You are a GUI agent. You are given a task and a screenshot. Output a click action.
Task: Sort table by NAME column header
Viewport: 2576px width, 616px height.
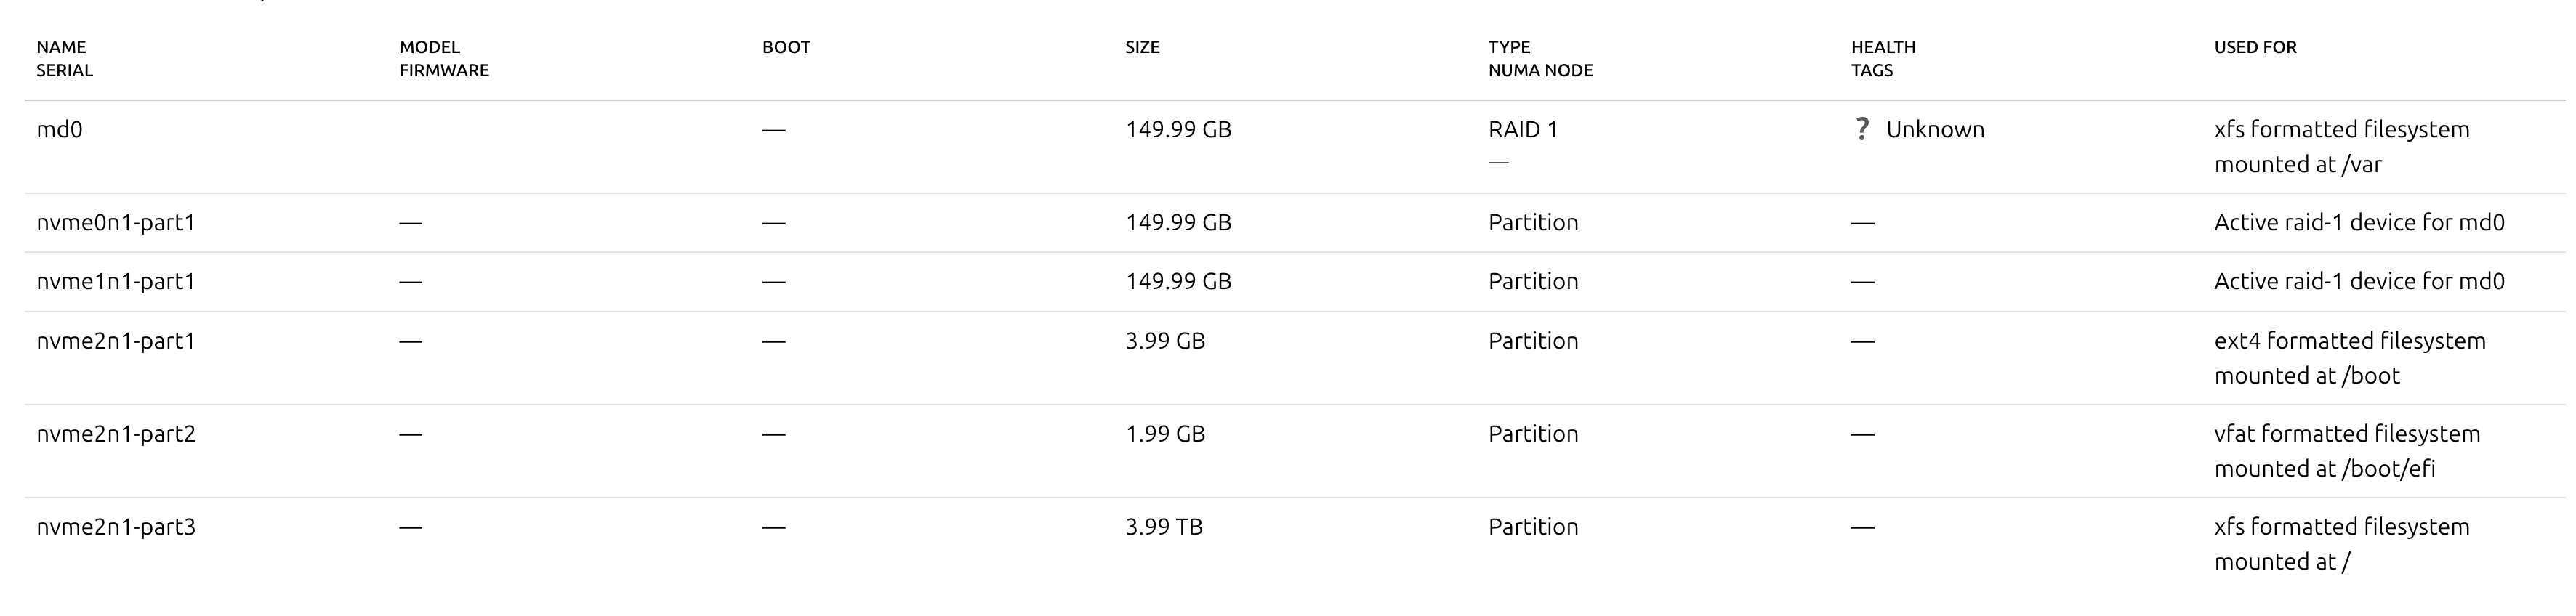pyautogui.click(x=61, y=47)
